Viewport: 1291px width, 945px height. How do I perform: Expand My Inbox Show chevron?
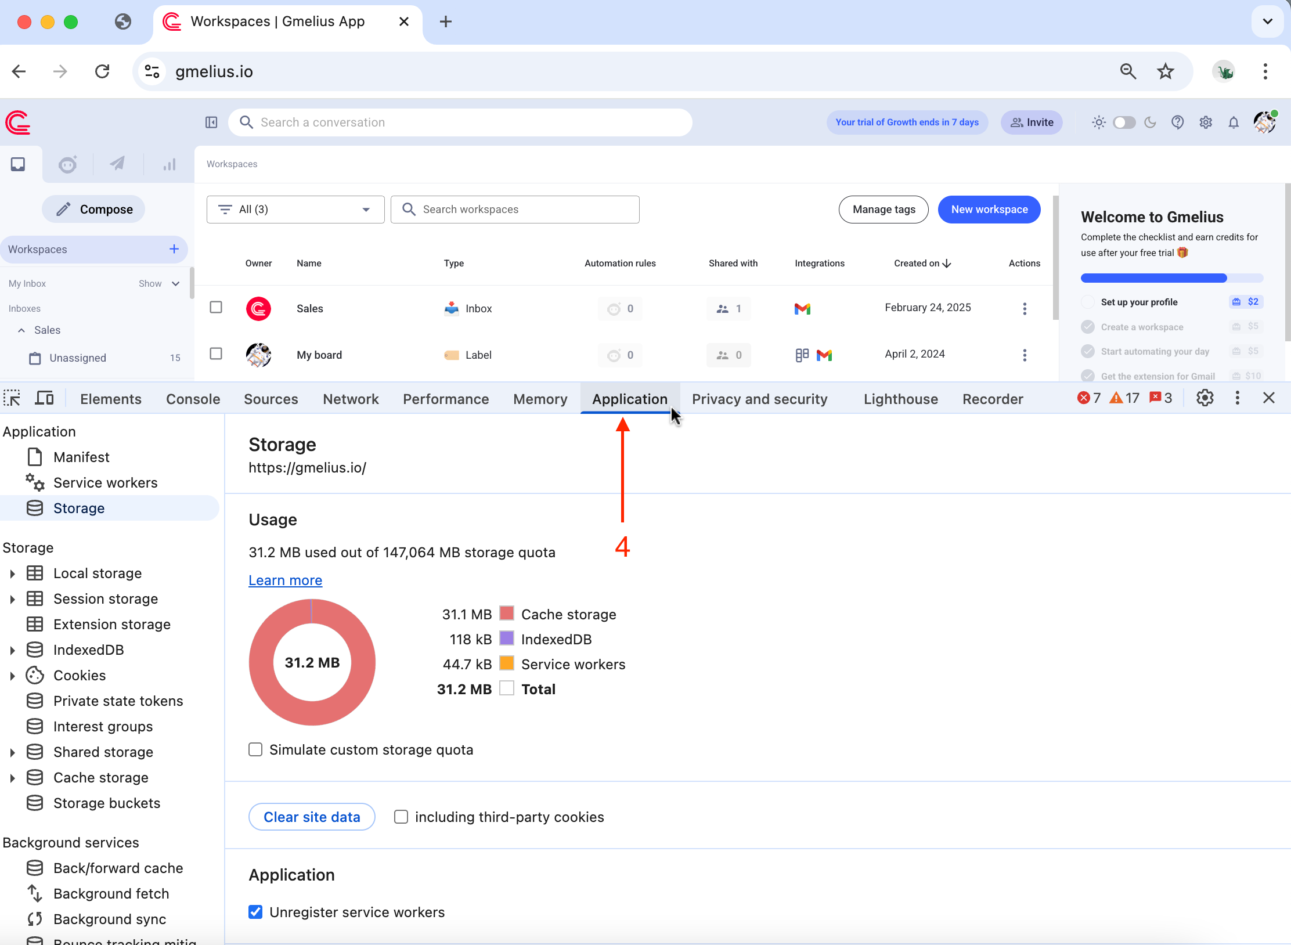point(175,284)
